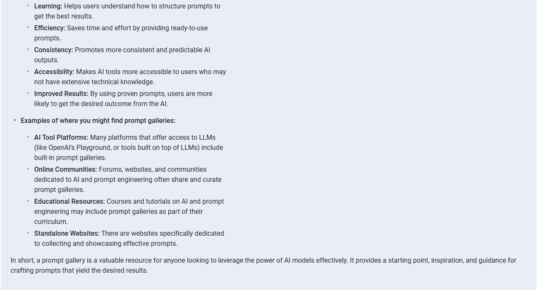537x290 pixels.
Task: Click the bold 'Learning:' label
Action: click(x=48, y=6)
